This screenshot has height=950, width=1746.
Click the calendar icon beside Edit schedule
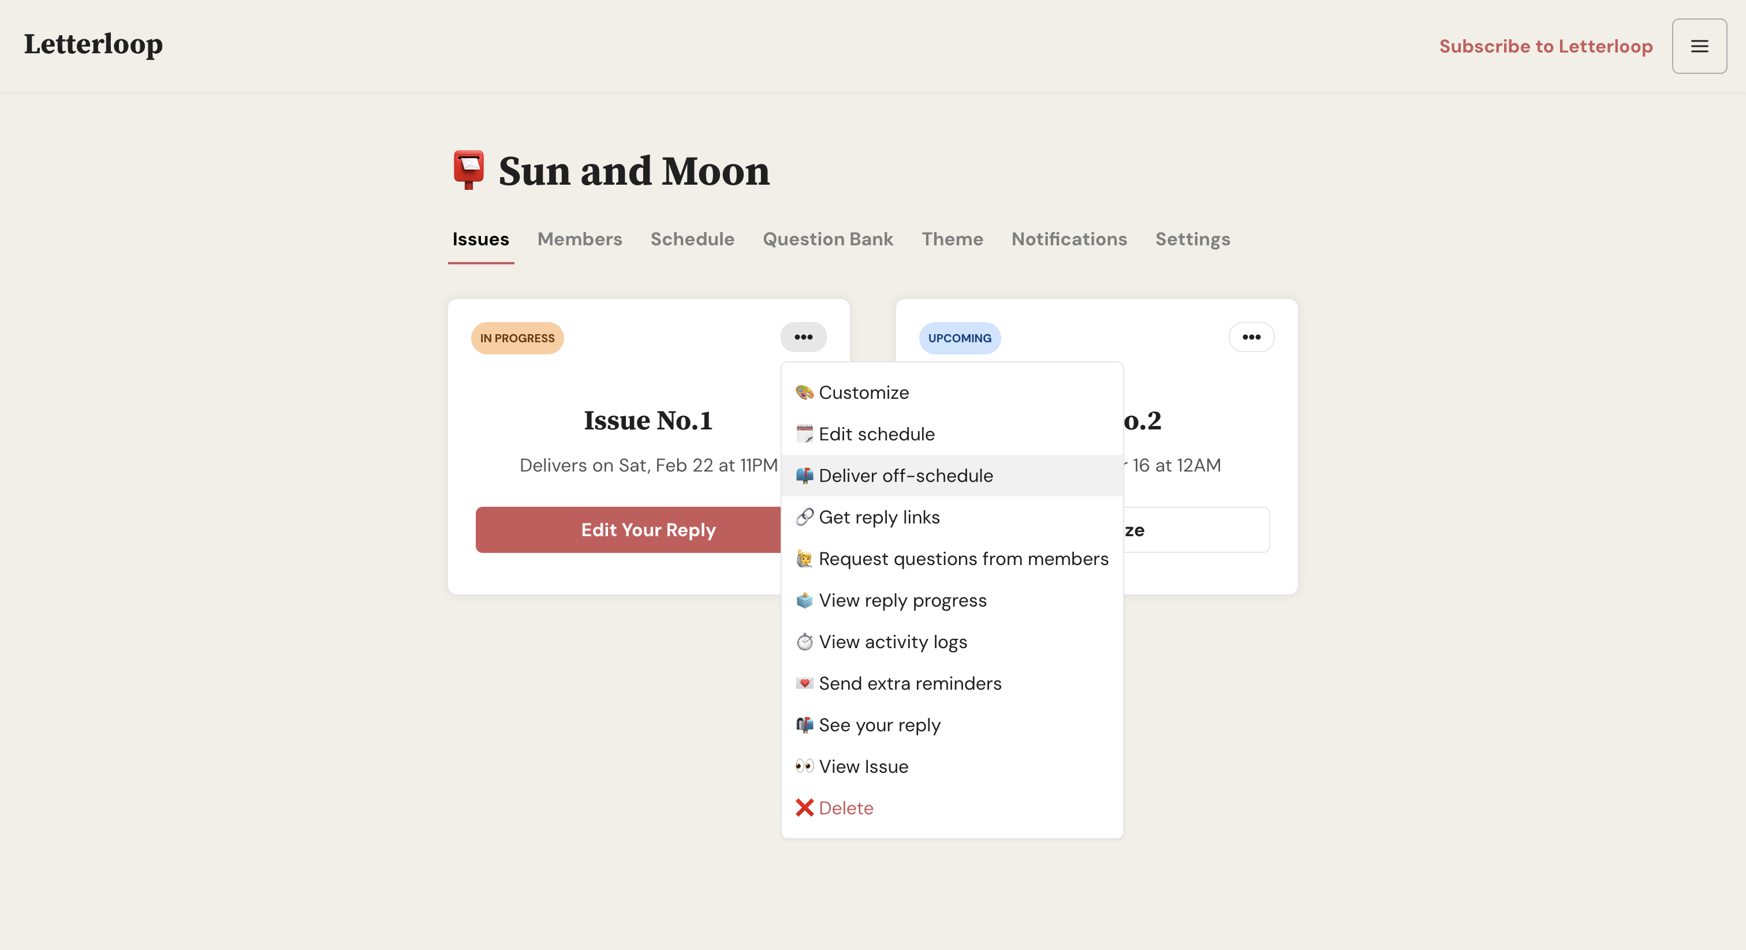coord(804,433)
